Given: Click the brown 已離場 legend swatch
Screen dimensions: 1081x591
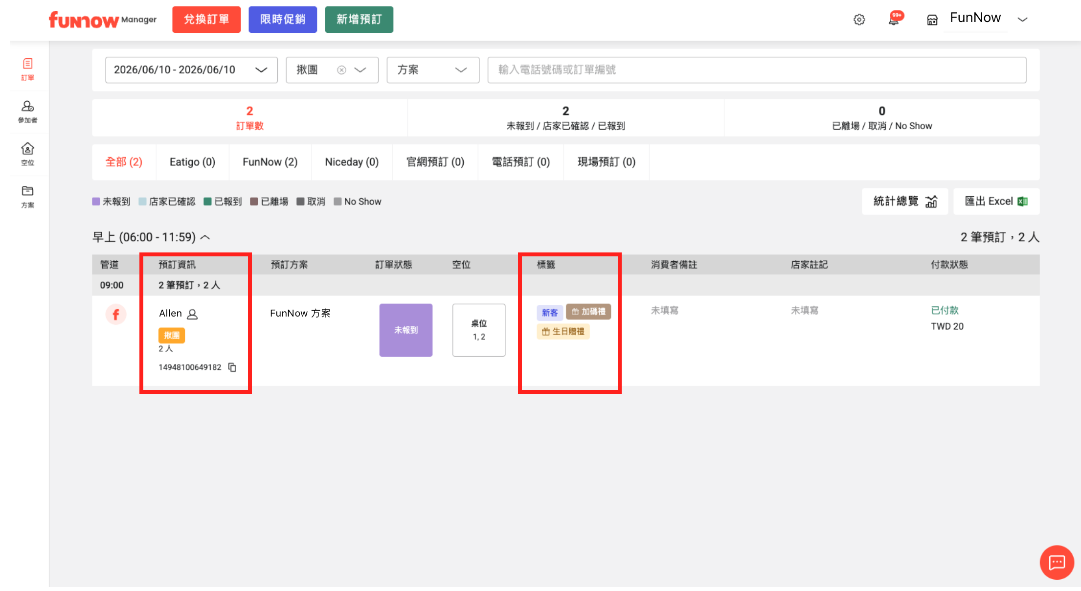Looking at the screenshot, I should [x=254, y=202].
